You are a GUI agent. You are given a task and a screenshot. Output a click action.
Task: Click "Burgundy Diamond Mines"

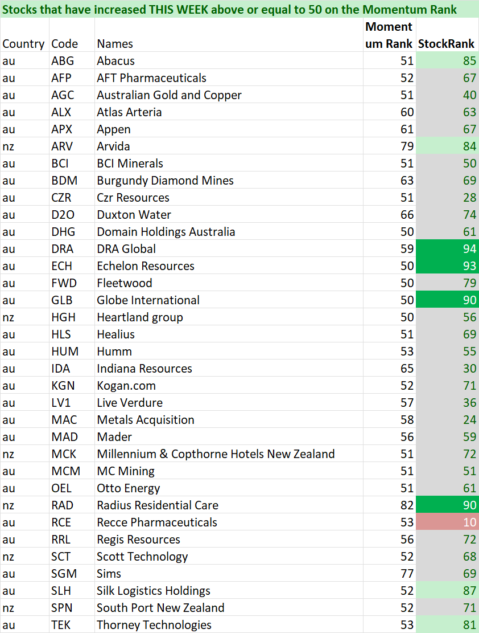click(166, 181)
